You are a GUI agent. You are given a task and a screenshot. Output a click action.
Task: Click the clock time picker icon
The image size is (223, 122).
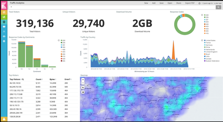tap(199, 3)
